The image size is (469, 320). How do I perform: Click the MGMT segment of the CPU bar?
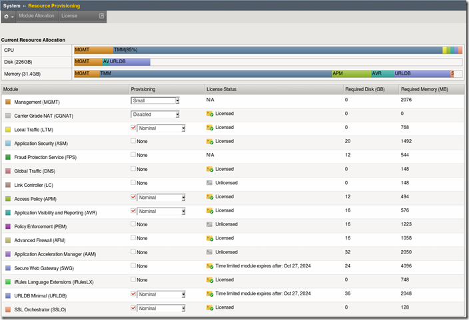[x=94, y=50]
